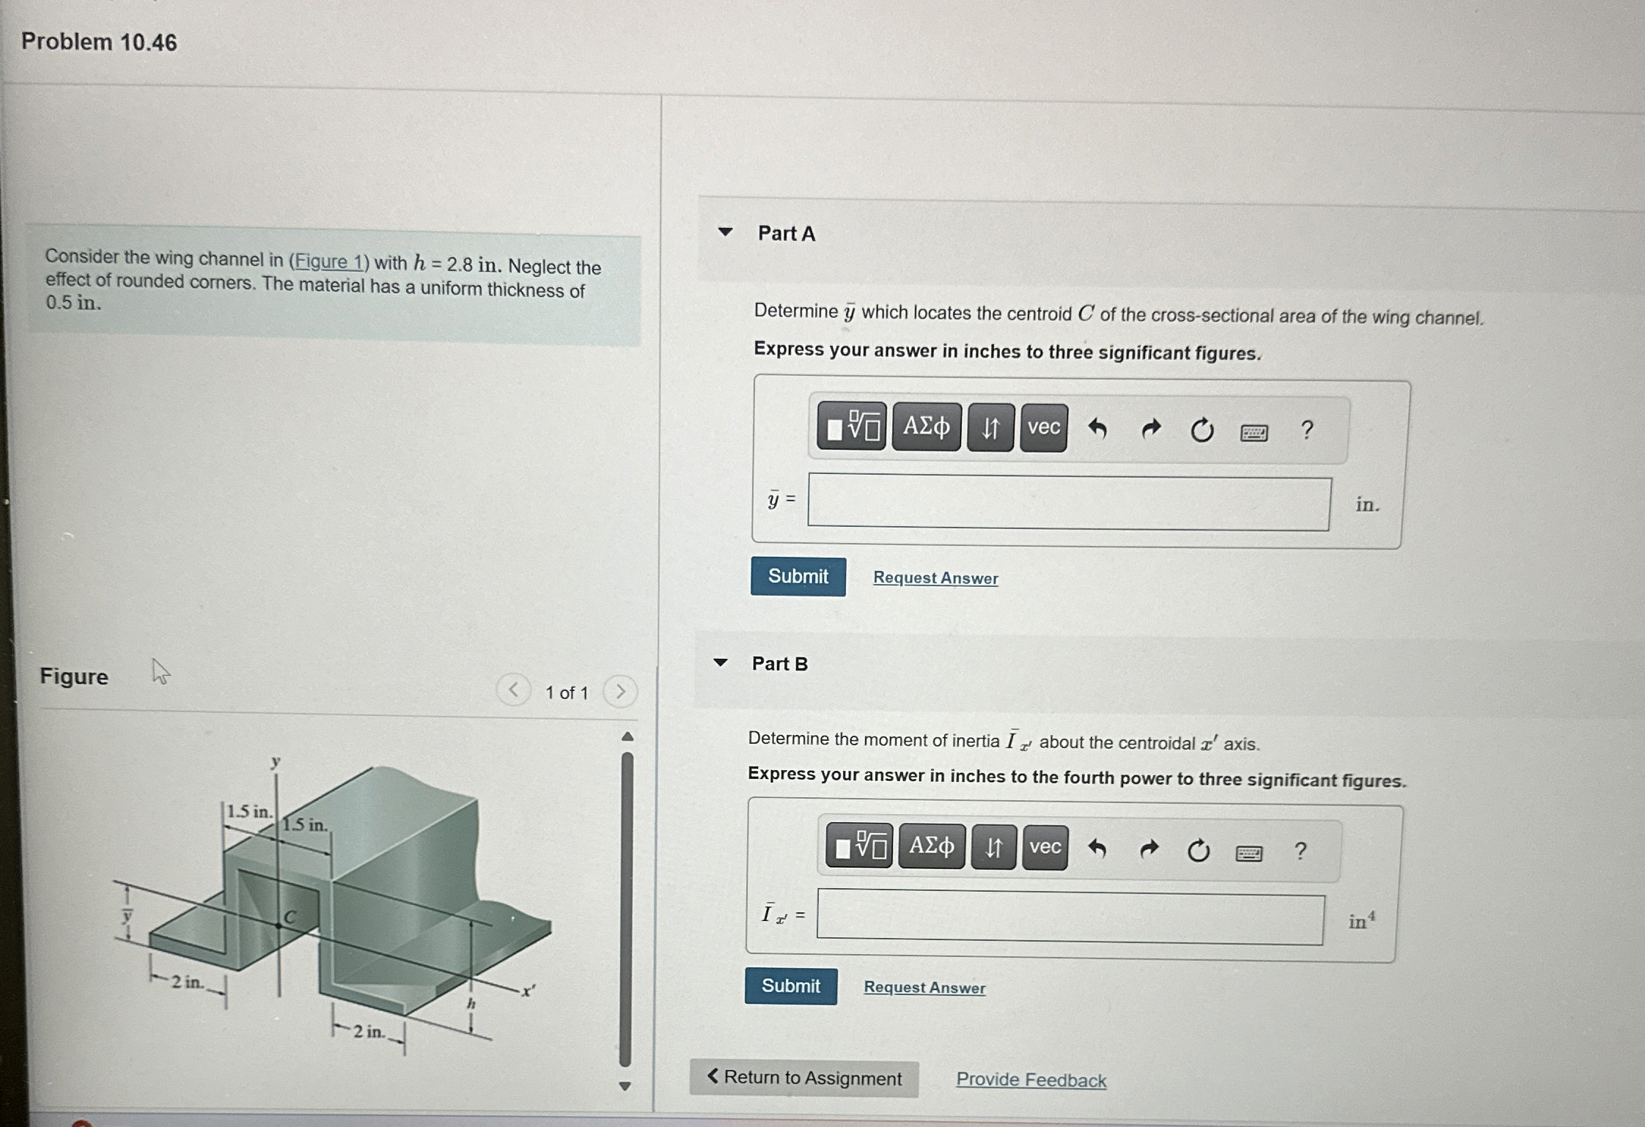Reset the Part A answer field
The width and height of the screenshot is (1645, 1127).
pyautogui.click(x=1201, y=430)
